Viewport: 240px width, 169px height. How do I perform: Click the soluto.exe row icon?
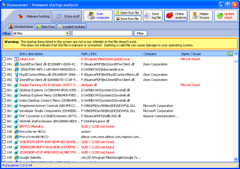16,59
